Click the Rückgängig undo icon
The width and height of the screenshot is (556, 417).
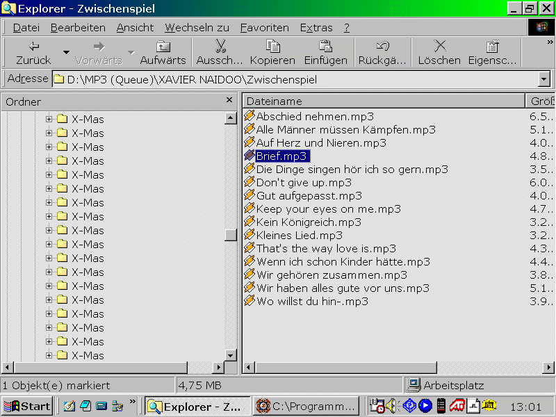[x=382, y=47]
